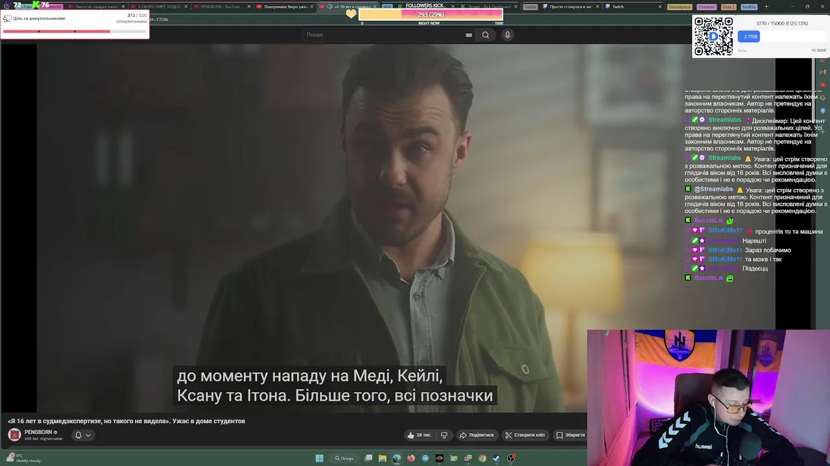Click the '@Streamlabs' mention in chat
Viewport: 830px width, 466px height.
click(713, 189)
